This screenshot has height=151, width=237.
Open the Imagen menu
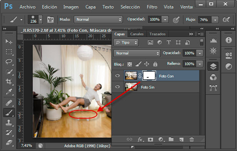click(x=71, y=7)
